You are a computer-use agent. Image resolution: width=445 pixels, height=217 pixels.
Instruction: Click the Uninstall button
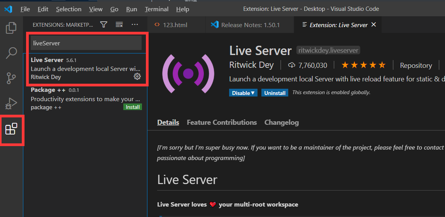[x=275, y=93]
